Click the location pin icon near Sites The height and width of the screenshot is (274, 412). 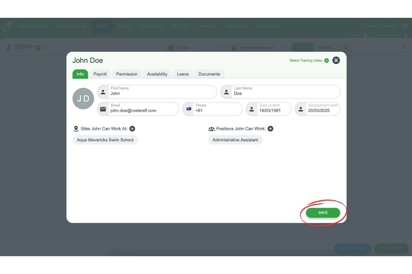(76, 129)
